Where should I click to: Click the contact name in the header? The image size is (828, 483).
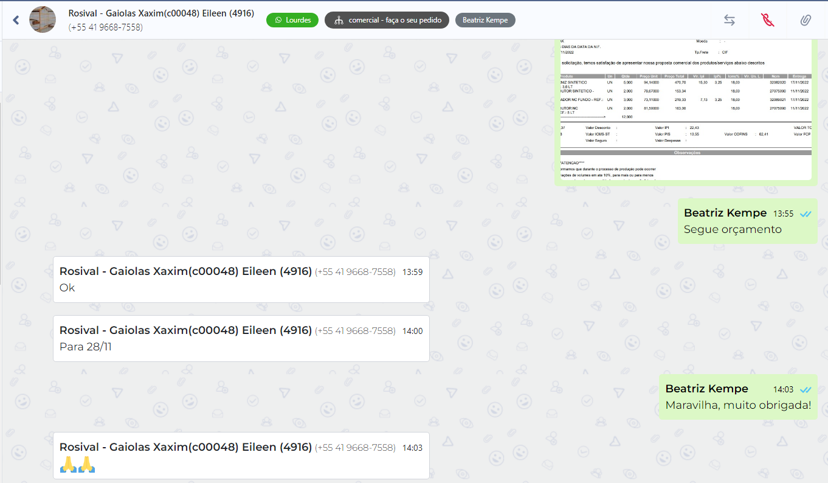click(161, 13)
